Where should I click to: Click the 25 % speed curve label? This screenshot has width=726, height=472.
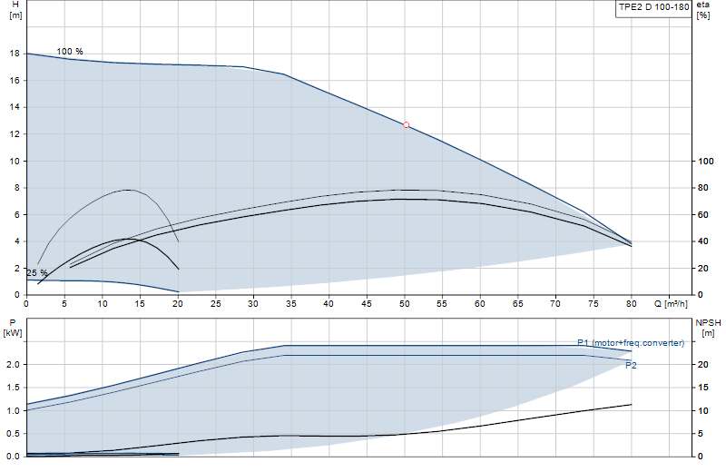37,273
